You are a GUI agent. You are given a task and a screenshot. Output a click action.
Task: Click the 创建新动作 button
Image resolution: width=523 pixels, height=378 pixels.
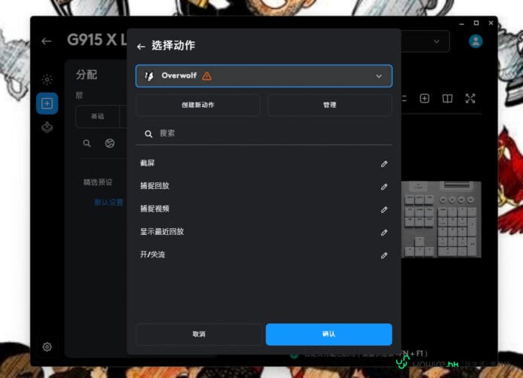pos(197,105)
